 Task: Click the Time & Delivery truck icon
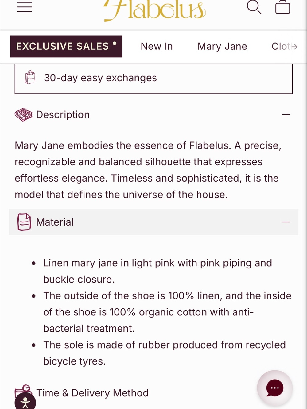tap(23, 390)
